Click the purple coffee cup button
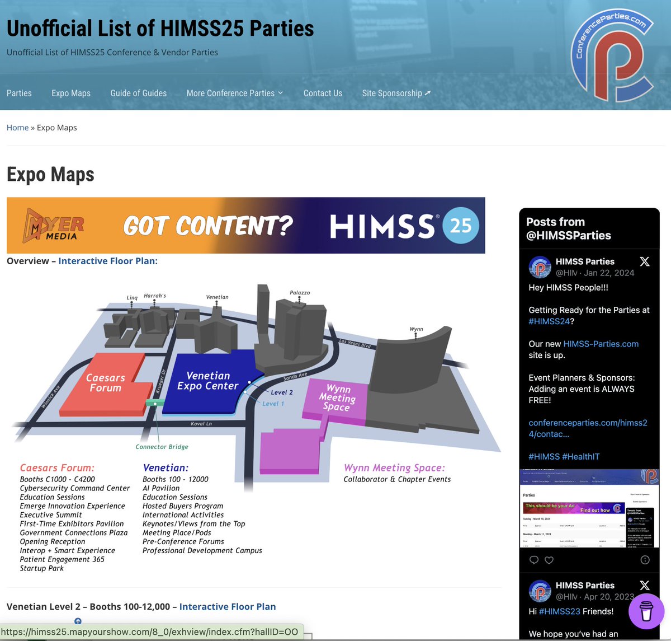 click(x=646, y=611)
